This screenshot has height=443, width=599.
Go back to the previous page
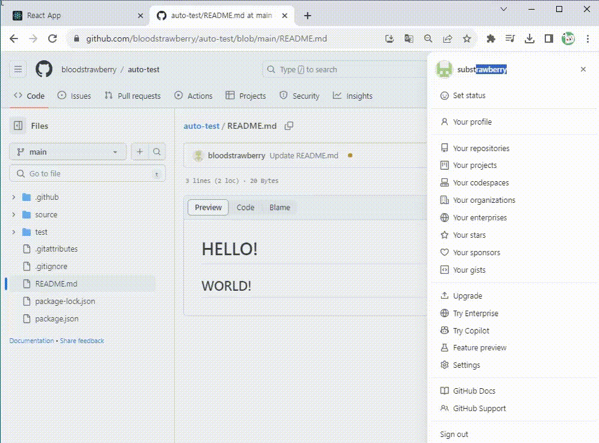pos(14,39)
